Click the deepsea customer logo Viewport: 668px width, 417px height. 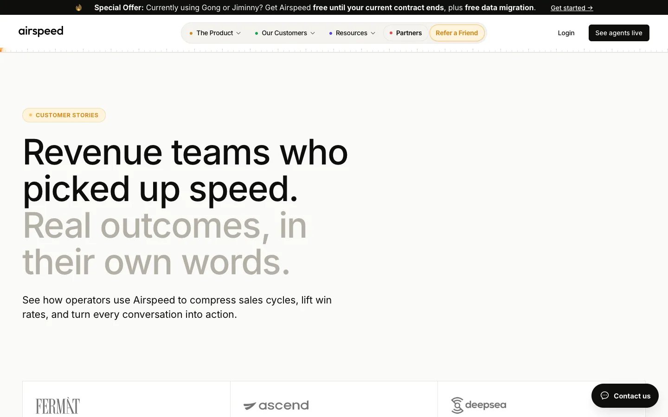(x=478, y=405)
